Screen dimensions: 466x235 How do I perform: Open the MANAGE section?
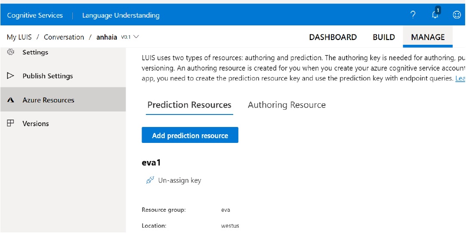click(428, 37)
